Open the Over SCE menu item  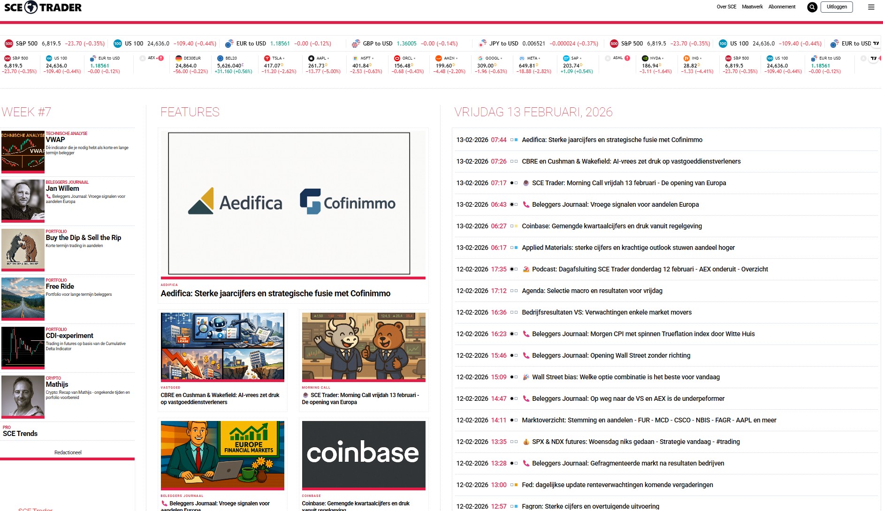(x=726, y=7)
